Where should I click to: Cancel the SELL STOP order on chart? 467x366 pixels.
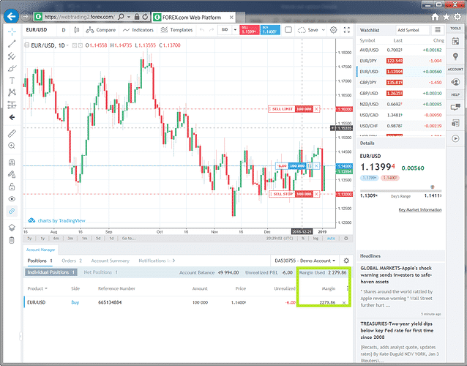point(316,194)
